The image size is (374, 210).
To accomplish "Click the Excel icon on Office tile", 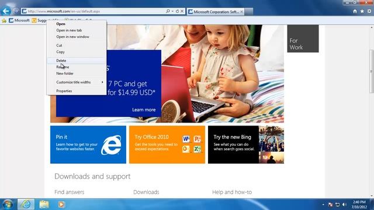I will click(x=198, y=149).
